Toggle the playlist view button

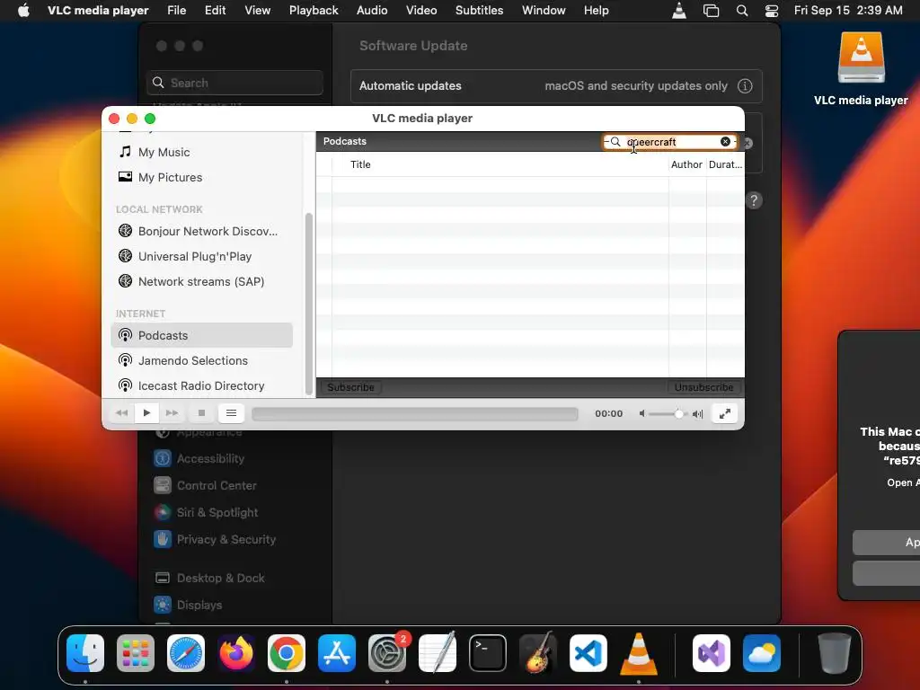pyautogui.click(x=231, y=413)
